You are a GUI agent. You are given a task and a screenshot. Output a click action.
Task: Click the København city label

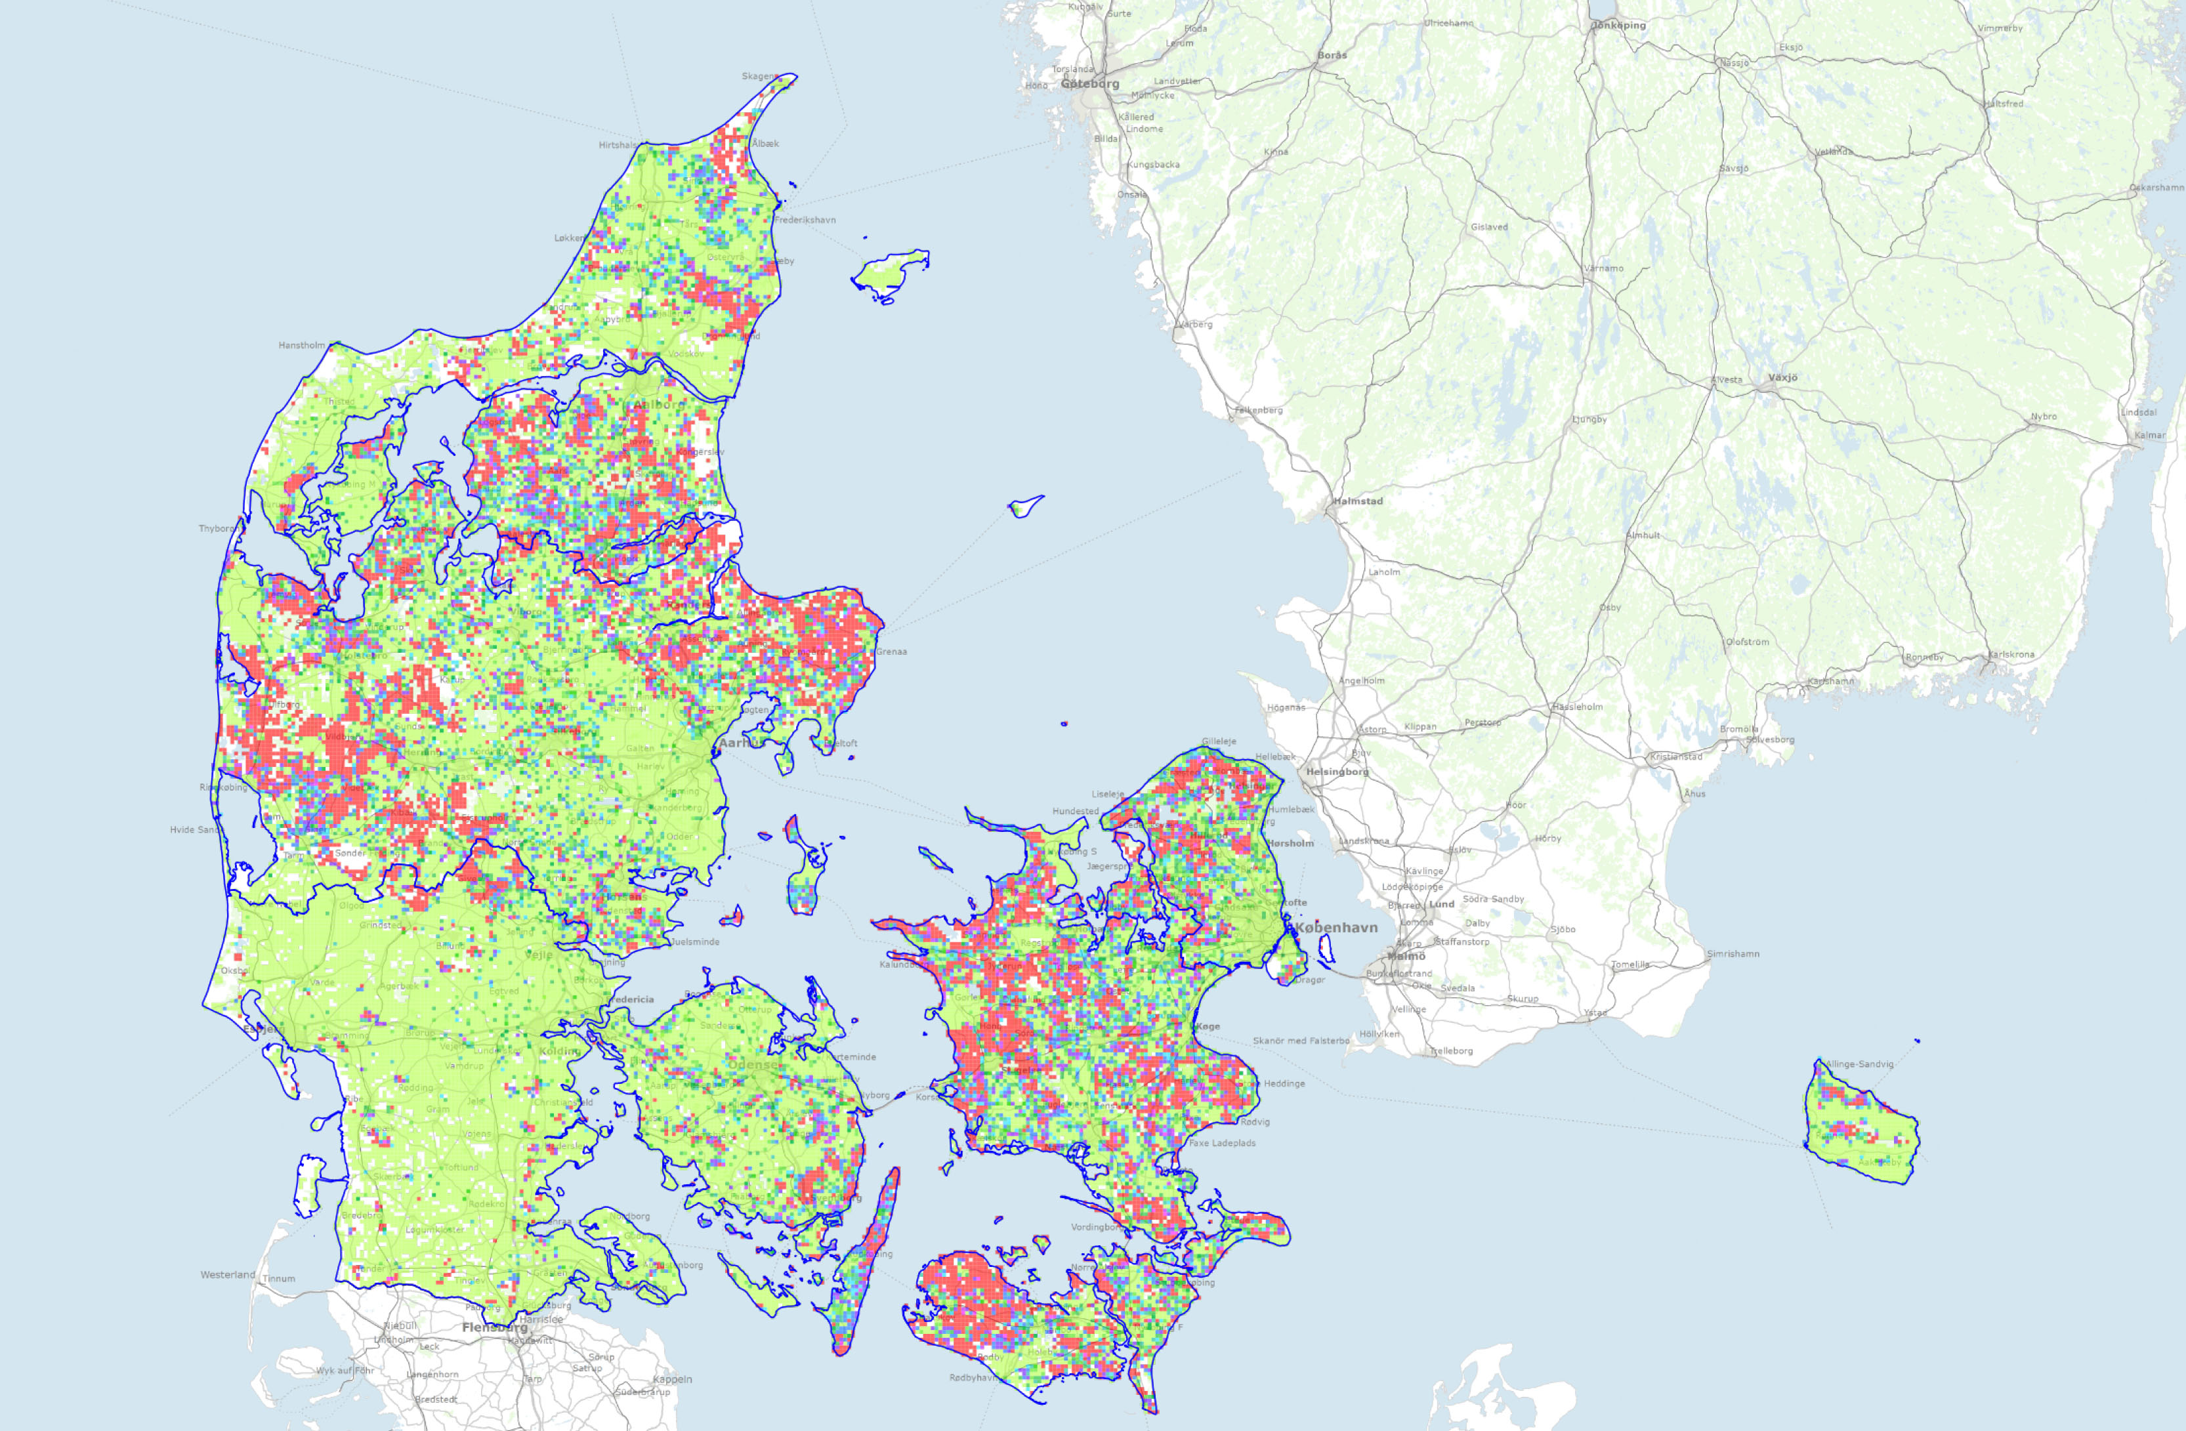(1336, 928)
